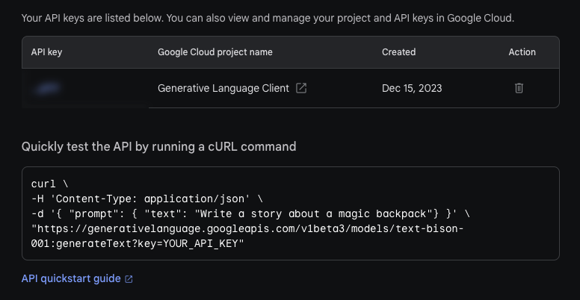
Task: Click the Action column header
Action: [x=522, y=52]
